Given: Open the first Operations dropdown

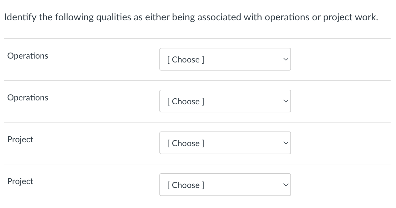Looking at the screenshot, I should click(x=225, y=59).
